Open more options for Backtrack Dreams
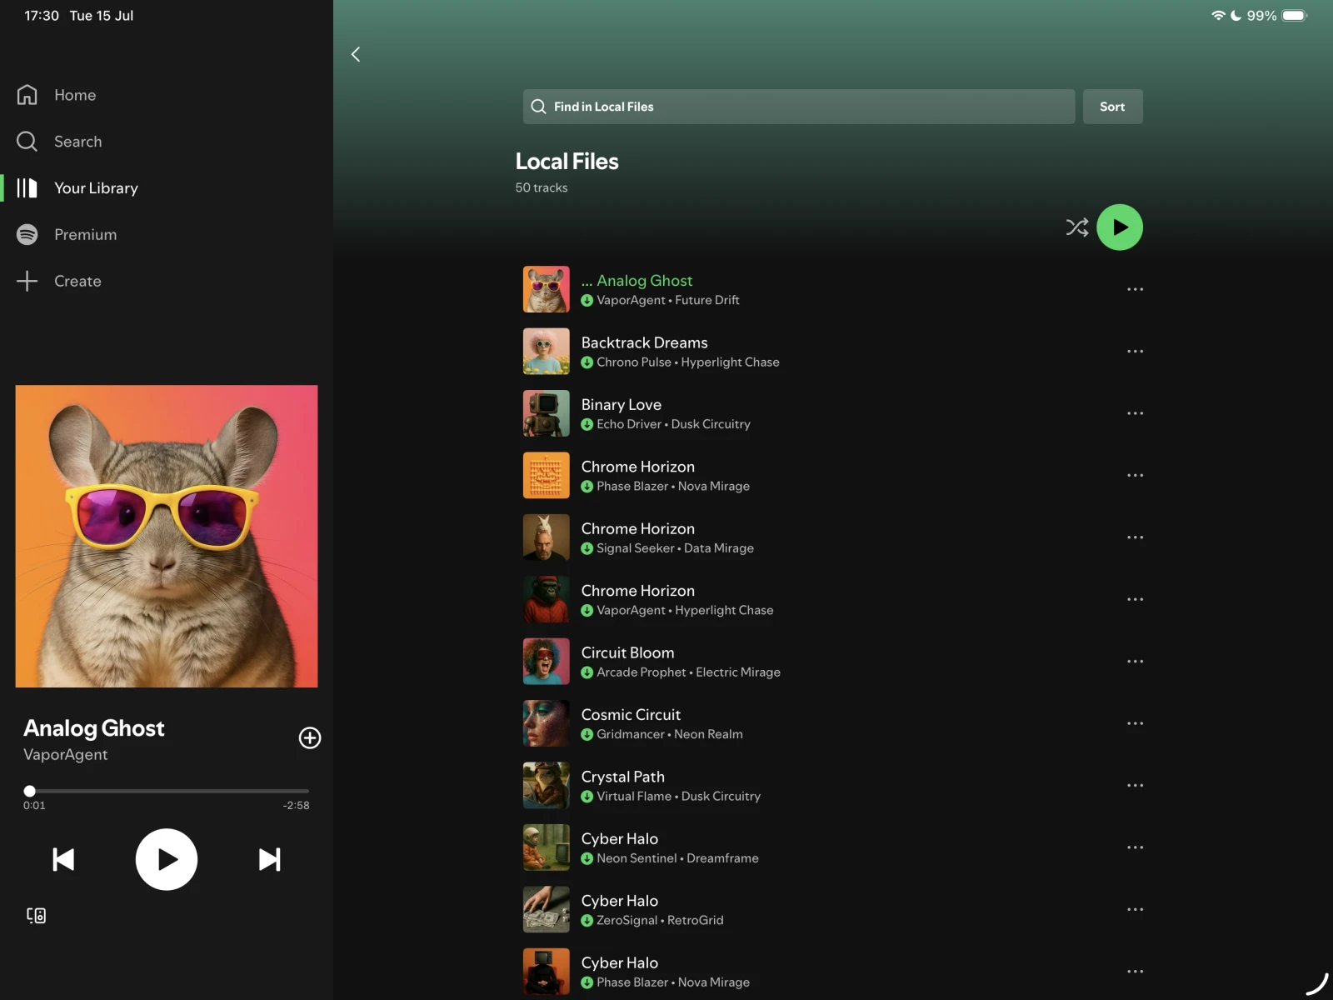 click(x=1135, y=352)
